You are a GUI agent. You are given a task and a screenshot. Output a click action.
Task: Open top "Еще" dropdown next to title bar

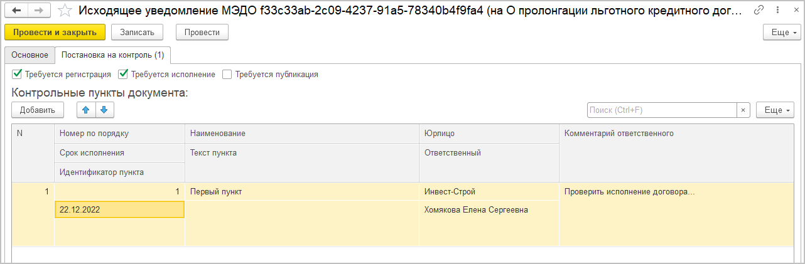(x=781, y=32)
